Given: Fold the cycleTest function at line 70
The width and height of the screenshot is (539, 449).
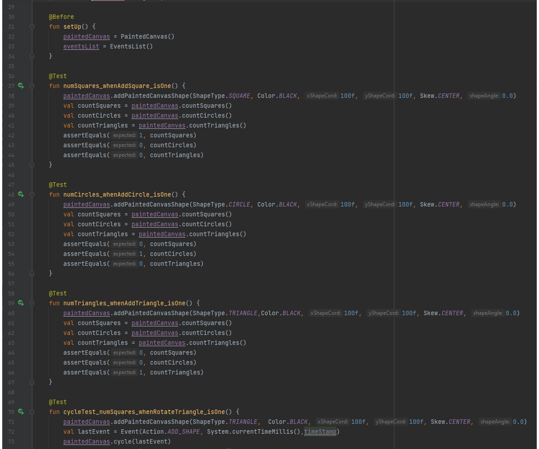Looking at the screenshot, I should pyautogui.click(x=32, y=412).
